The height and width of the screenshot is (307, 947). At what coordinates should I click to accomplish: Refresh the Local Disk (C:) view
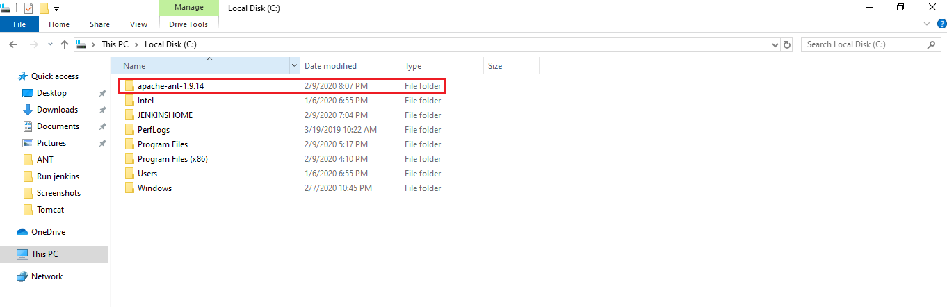click(787, 44)
